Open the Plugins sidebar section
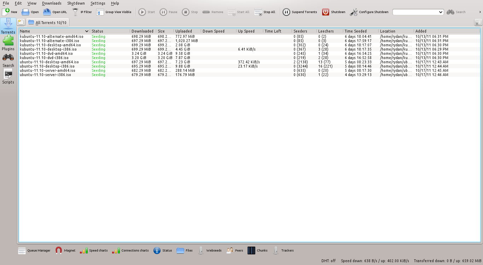 [8, 43]
